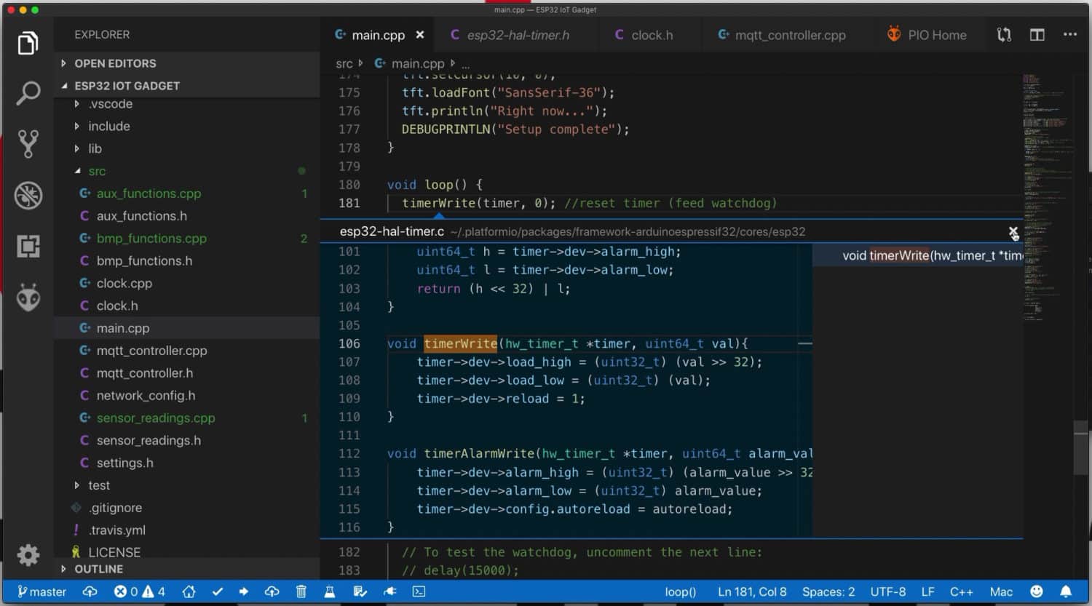Click PlatformIO Build checkmark icon
Image resolution: width=1092 pixels, height=606 pixels.
click(217, 591)
